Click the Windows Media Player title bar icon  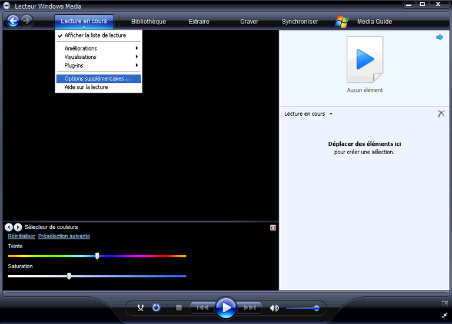6,5
